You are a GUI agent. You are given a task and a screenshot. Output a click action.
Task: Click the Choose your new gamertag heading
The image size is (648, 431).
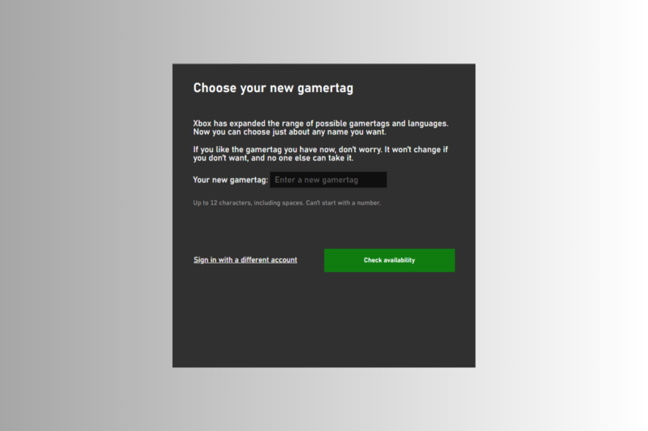tap(274, 87)
